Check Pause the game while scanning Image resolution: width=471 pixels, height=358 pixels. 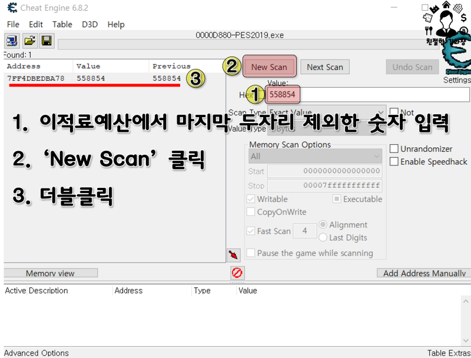pyautogui.click(x=251, y=253)
